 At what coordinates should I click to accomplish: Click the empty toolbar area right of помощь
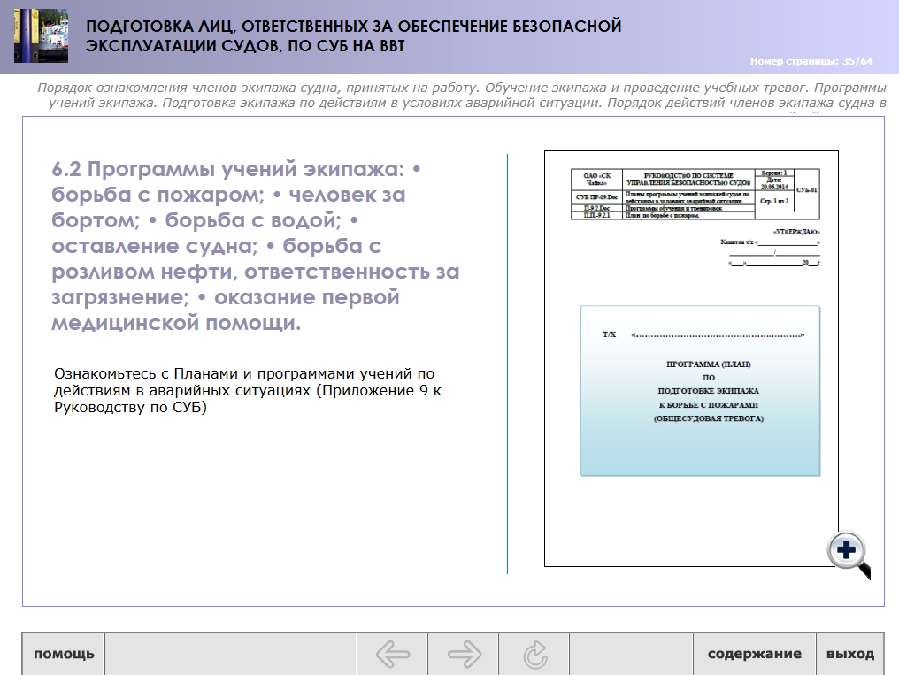[x=230, y=655]
